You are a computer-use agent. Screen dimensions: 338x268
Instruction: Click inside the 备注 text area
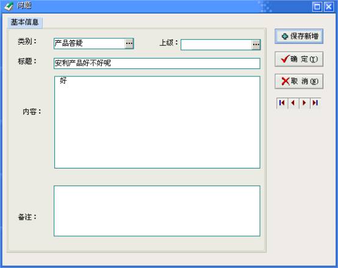pos(157,211)
